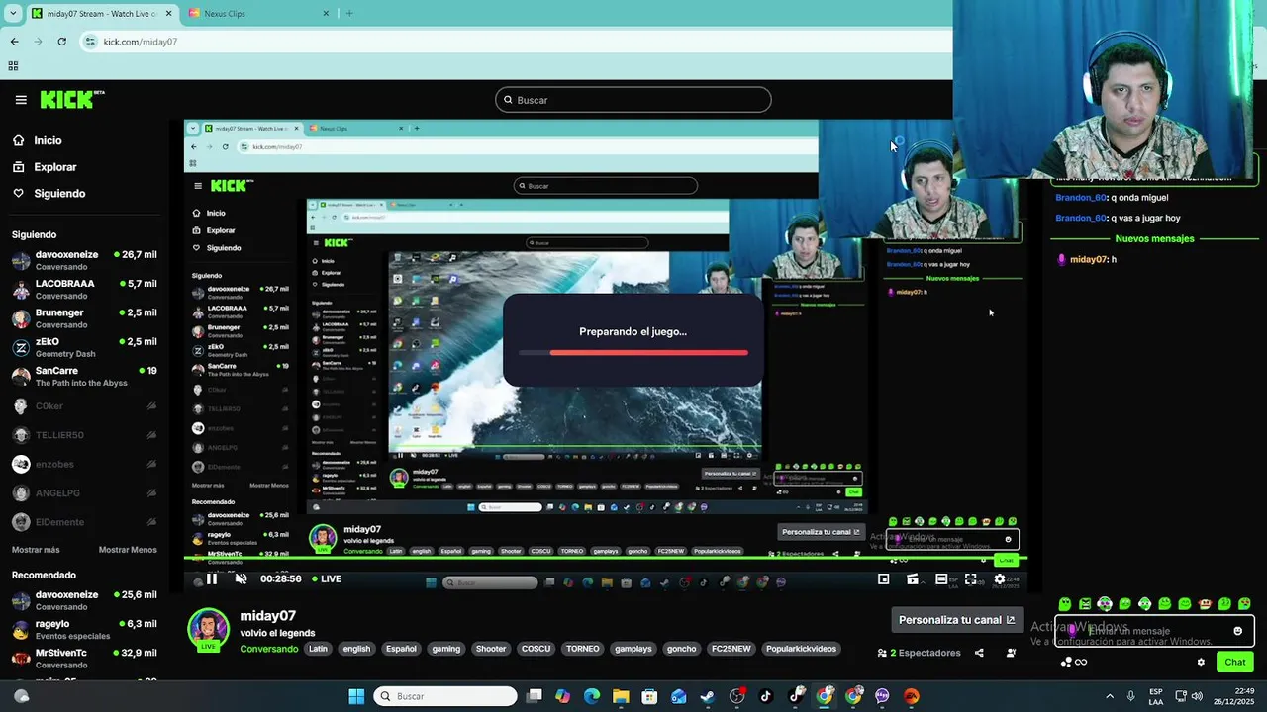The width and height of the screenshot is (1267, 712).
Task: Open the emoji picker in the chat box
Action: point(1237,631)
